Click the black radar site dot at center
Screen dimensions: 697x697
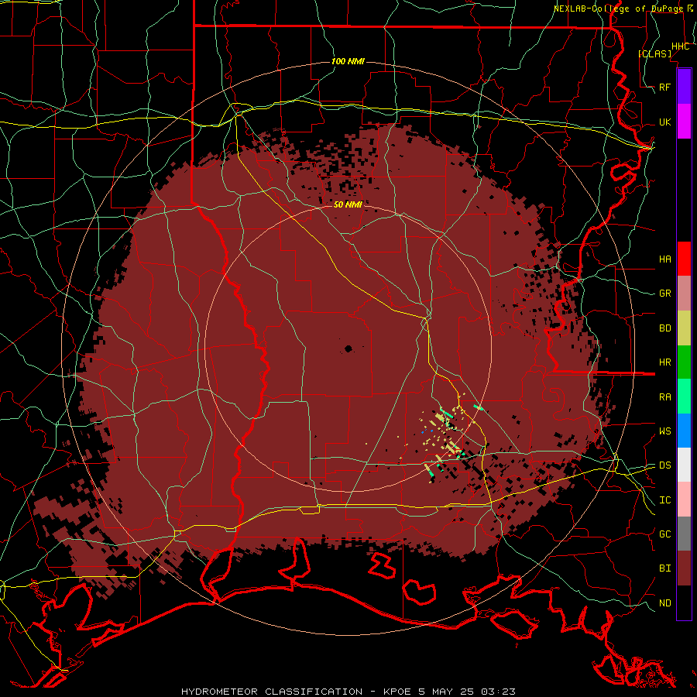point(348,349)
